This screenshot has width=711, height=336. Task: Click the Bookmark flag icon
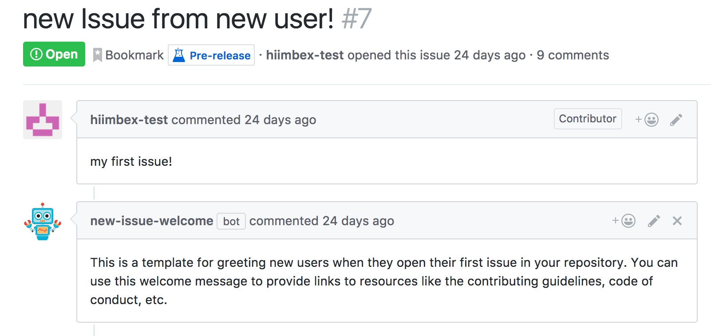pos(98,55)
